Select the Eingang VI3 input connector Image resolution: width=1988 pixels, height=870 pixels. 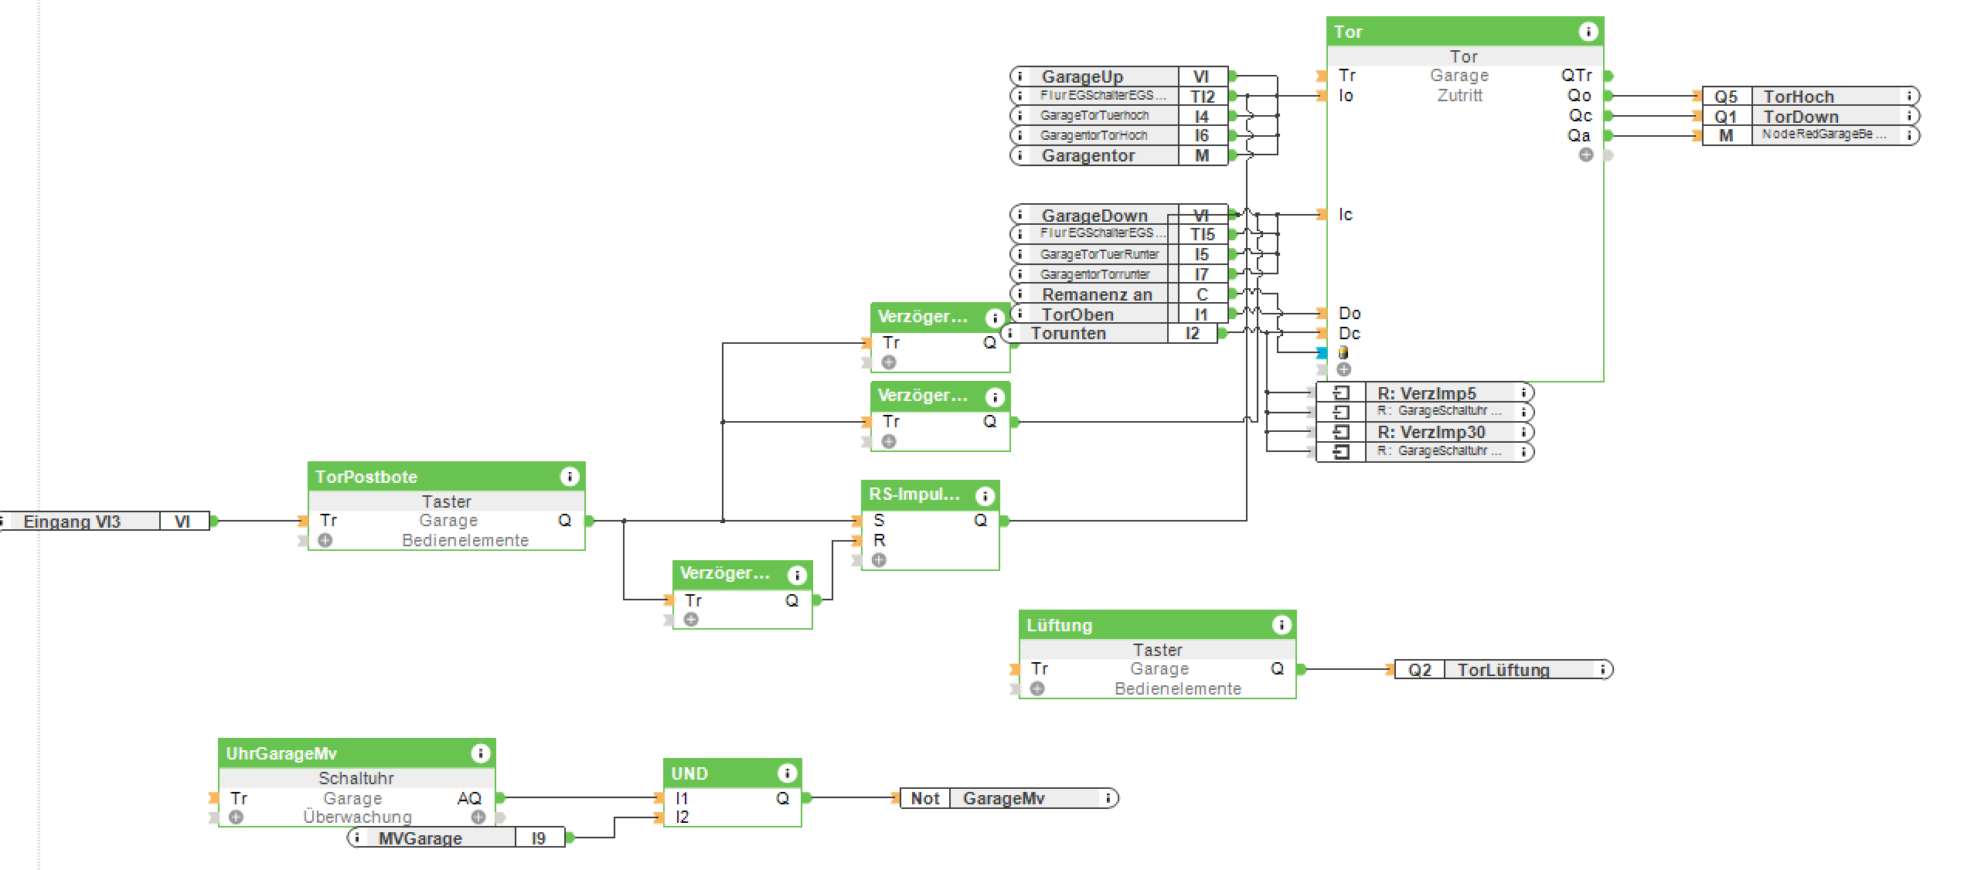[73, 522]
